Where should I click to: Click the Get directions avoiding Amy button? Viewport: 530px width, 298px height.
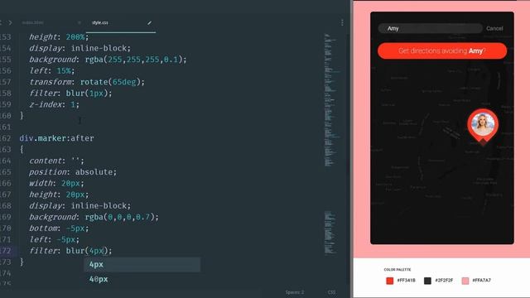point(442,50)
